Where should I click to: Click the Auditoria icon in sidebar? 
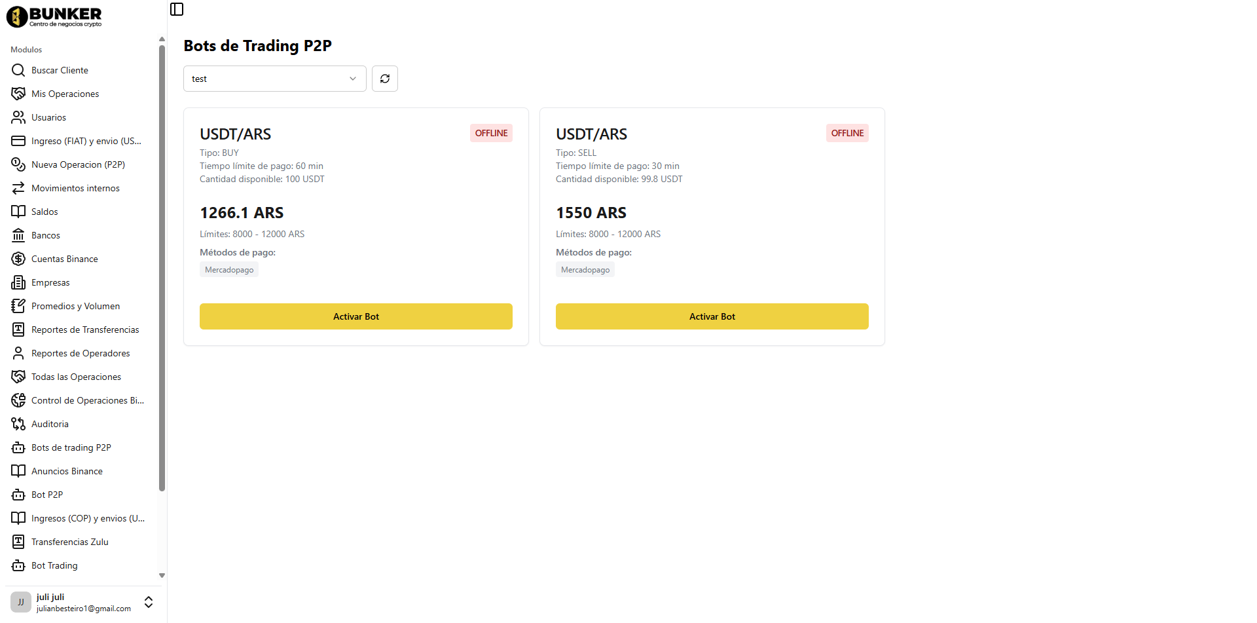(18, 424)
